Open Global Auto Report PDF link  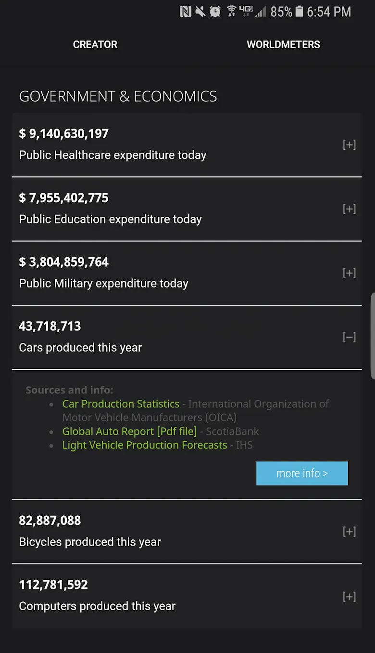coord(129,431)
